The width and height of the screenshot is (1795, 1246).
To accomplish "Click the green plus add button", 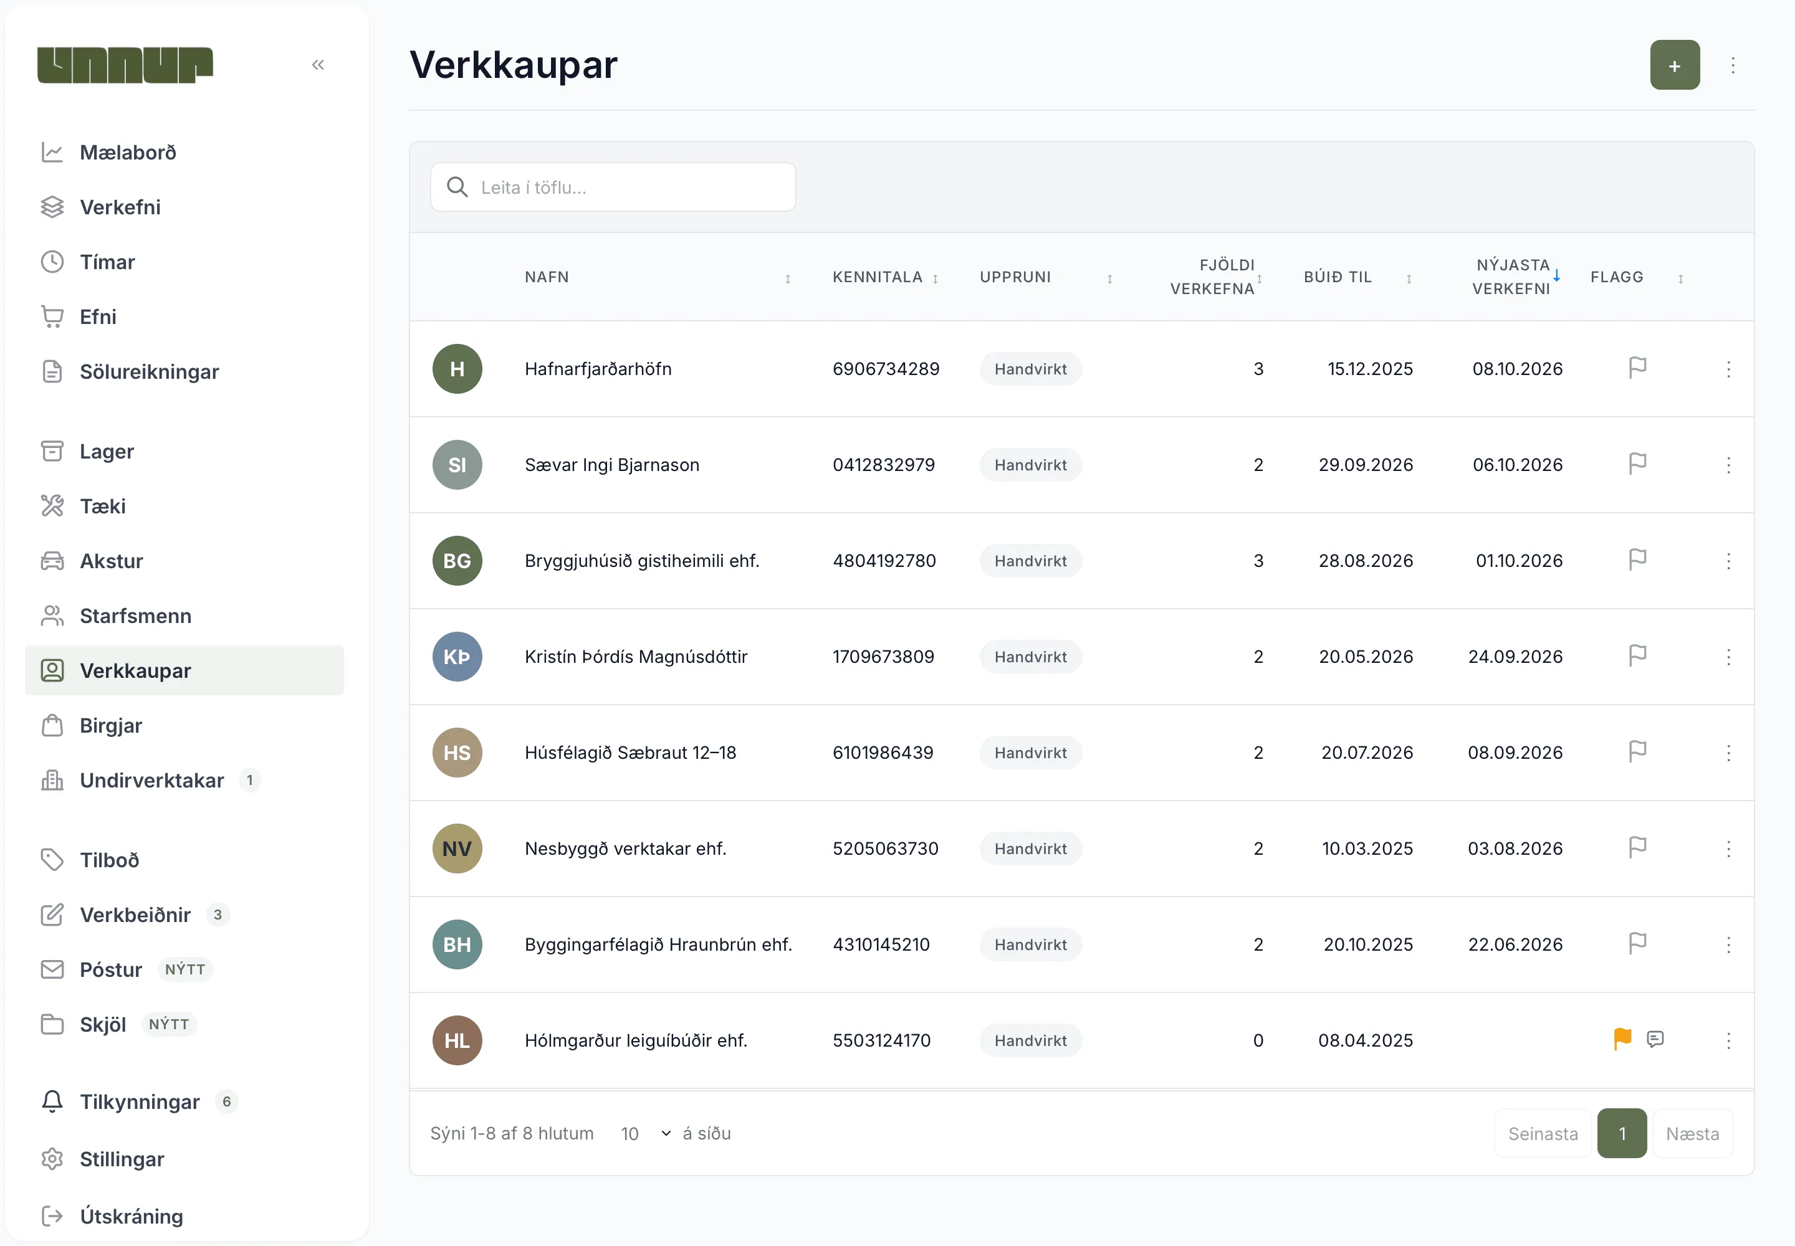I will 1674,65.
